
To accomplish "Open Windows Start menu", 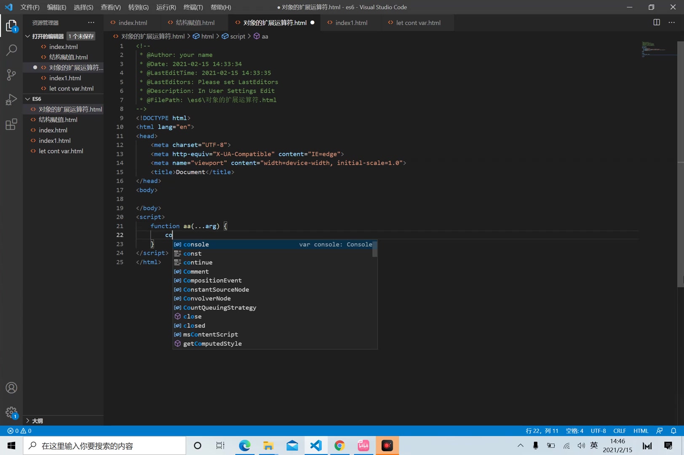I will coord(11,445).
